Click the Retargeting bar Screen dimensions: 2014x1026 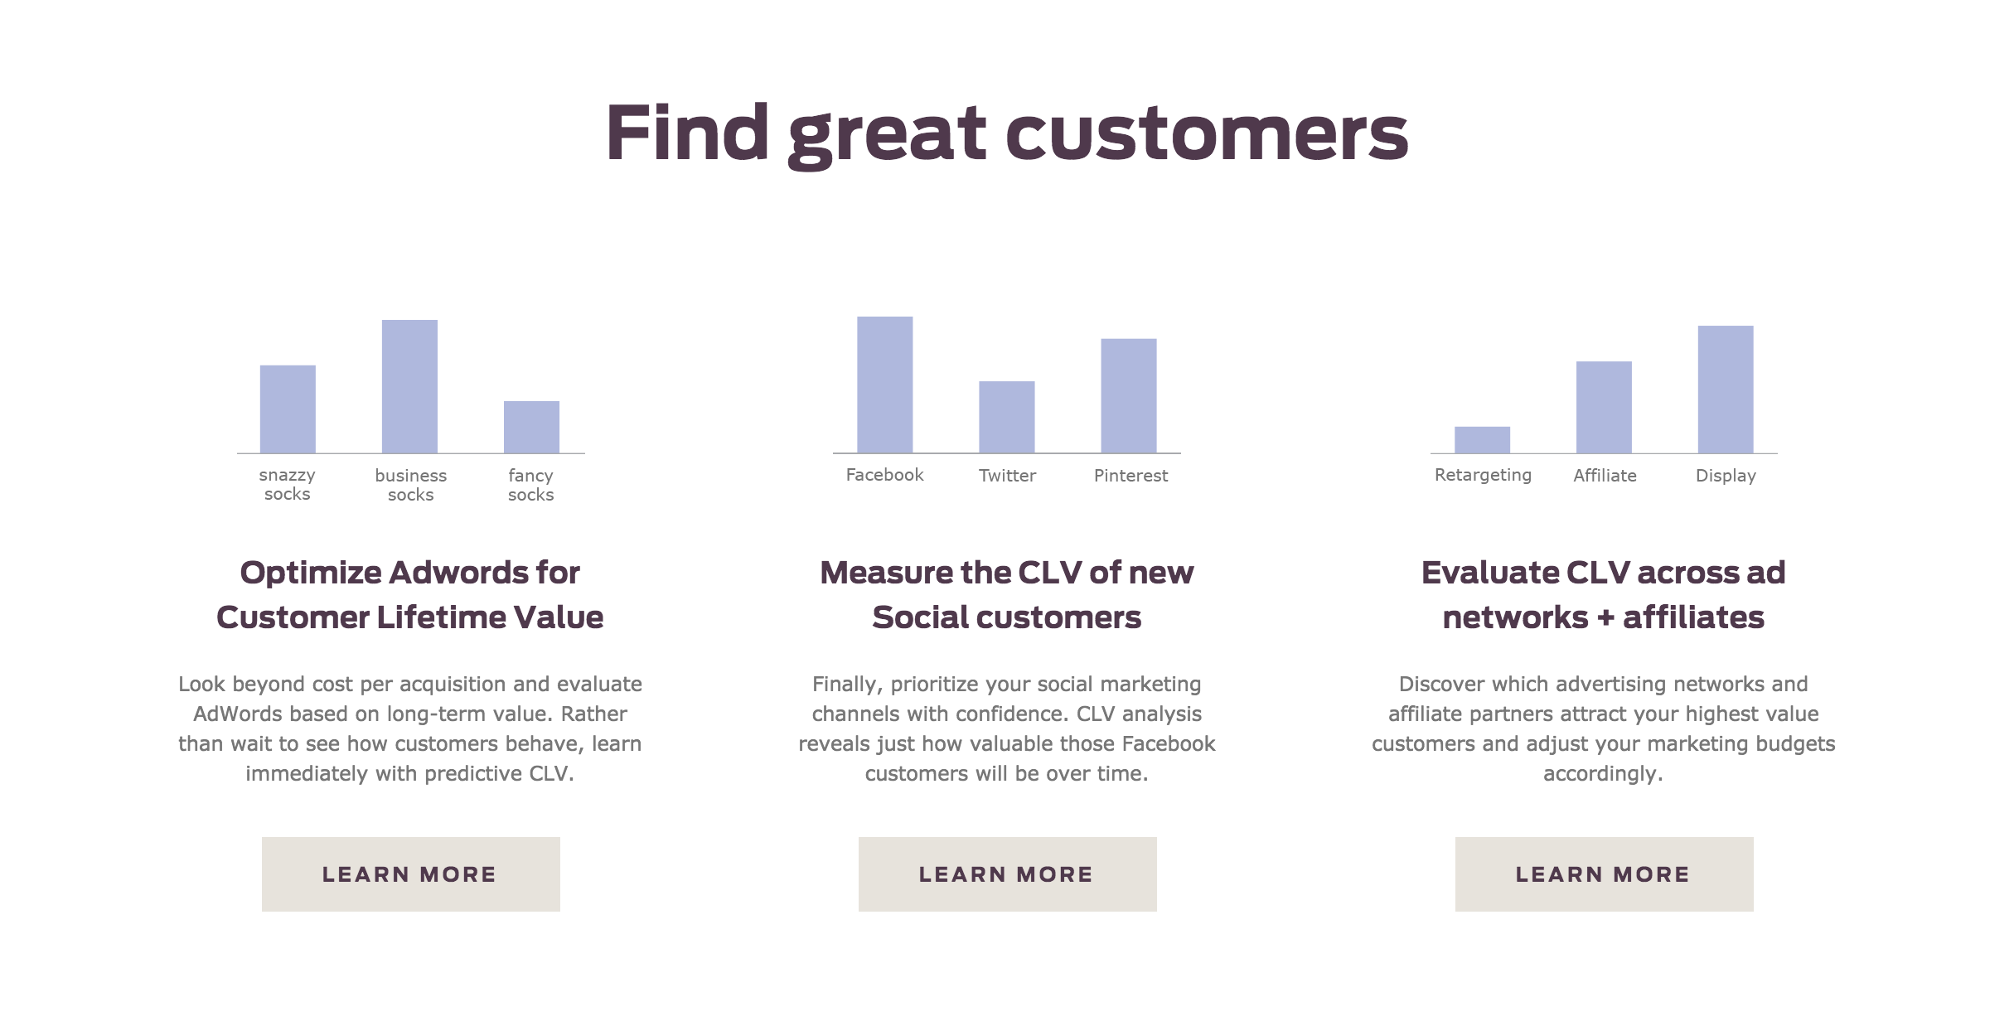[1482, 439]
